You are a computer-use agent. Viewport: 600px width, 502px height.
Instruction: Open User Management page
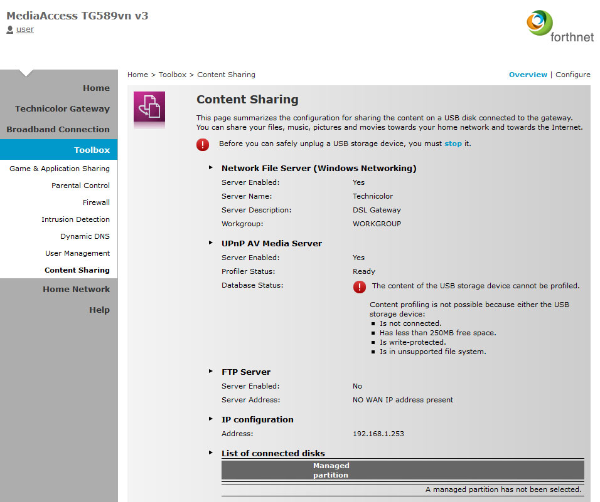[x=77, y=253]
